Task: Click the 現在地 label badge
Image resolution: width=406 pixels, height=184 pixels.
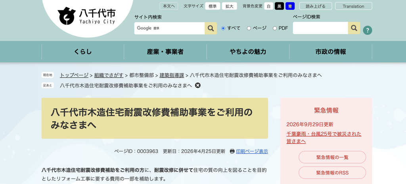Action: [x=48, y=75]
